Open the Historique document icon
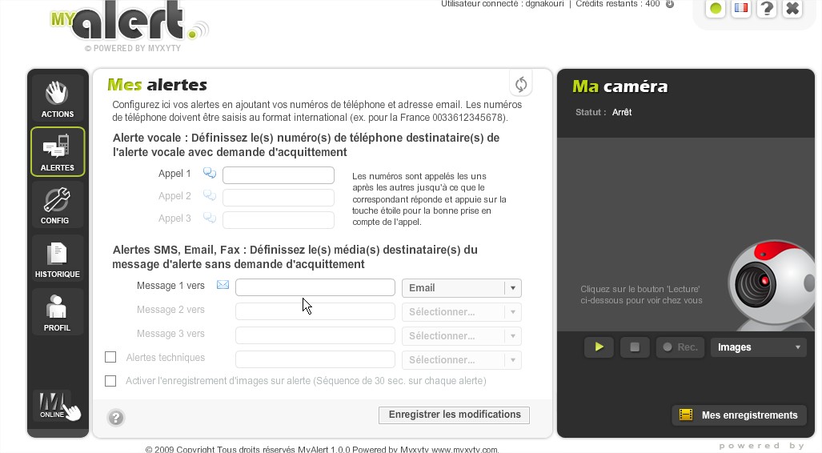822x453 pixels. click(x=57, y=259)
